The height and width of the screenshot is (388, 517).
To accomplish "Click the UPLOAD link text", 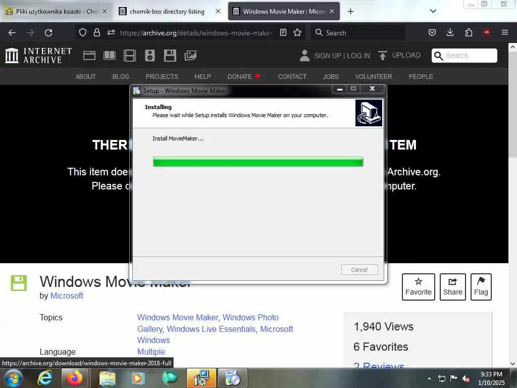I will (406, 55).
